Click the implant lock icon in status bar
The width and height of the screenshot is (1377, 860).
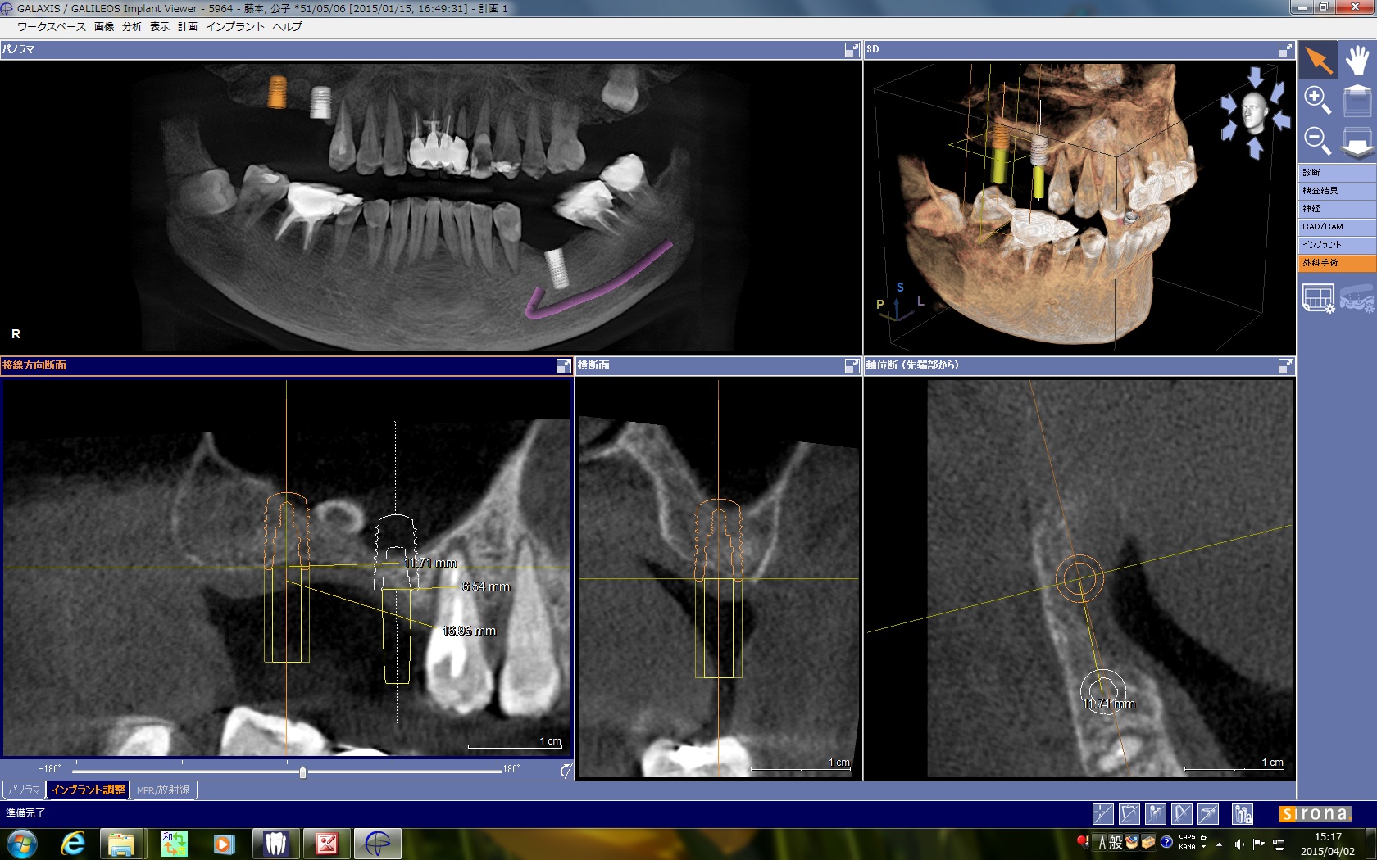coord(1243,813)
